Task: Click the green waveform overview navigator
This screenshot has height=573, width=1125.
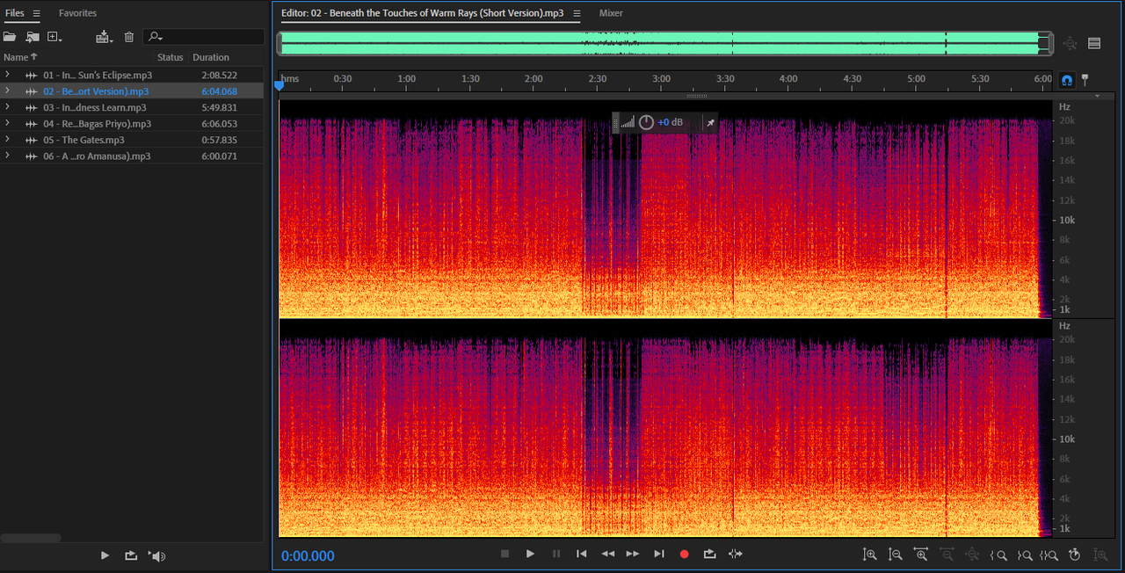Action: [665, 43]
